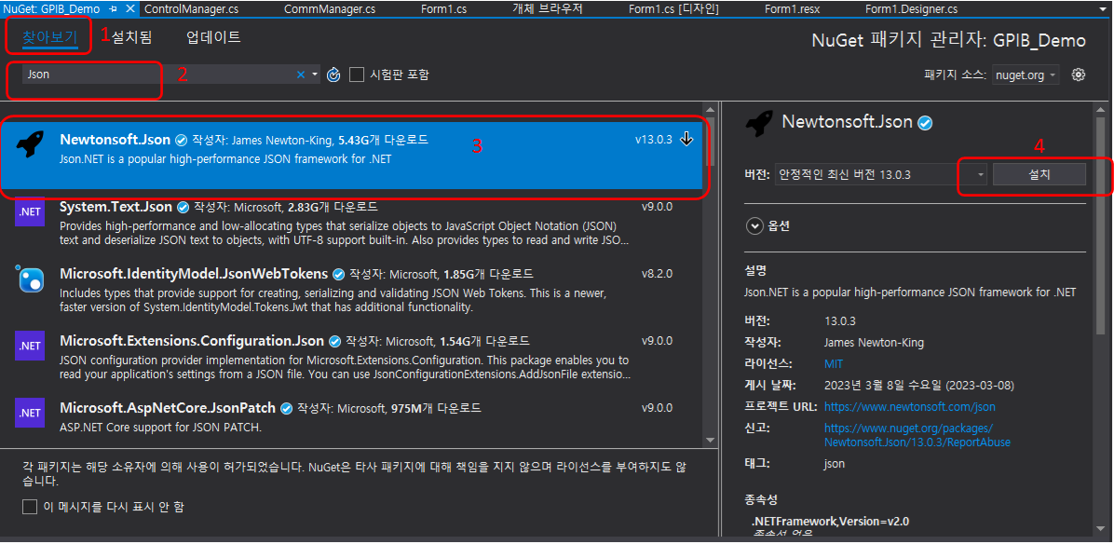Click the json tag value
The height and width of the screenshot is (544, 1114).
pyautogui.click(x=834, y=464)
